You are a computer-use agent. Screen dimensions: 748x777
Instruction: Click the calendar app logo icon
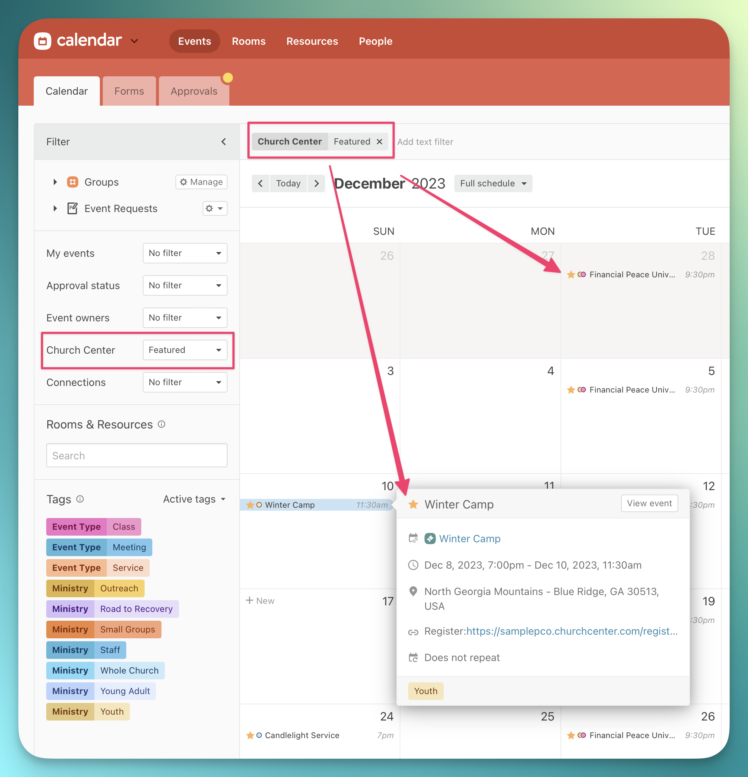[x=43, y=41]
